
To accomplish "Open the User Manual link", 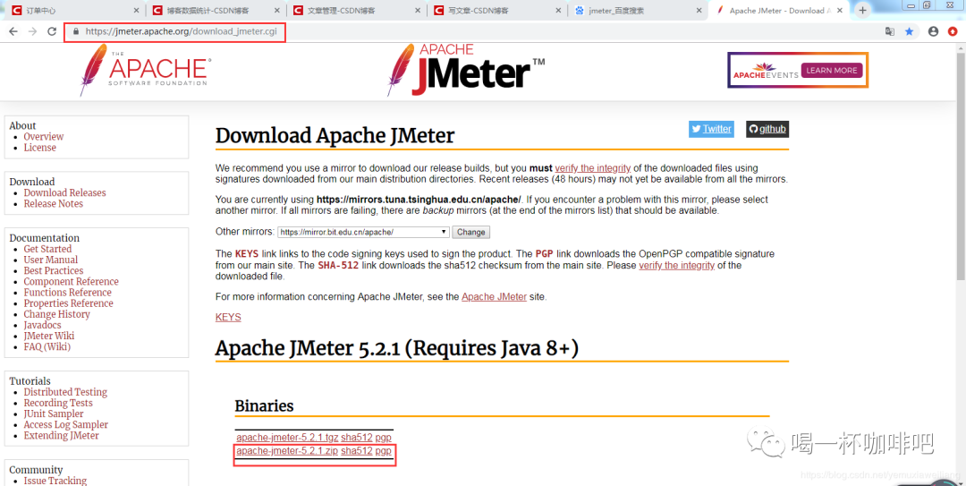I will click(50, 260).
